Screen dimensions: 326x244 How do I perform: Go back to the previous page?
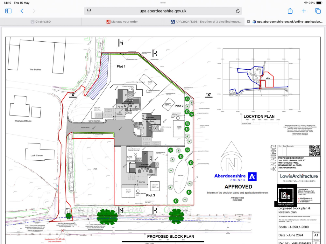22,11
